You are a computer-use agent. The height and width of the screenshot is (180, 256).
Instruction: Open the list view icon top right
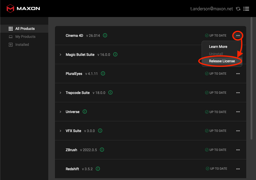[x=246, y=8]
